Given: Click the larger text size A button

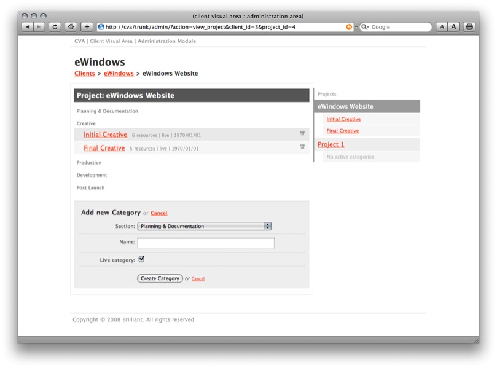Looking at the screenshot, I should [453, 27].
